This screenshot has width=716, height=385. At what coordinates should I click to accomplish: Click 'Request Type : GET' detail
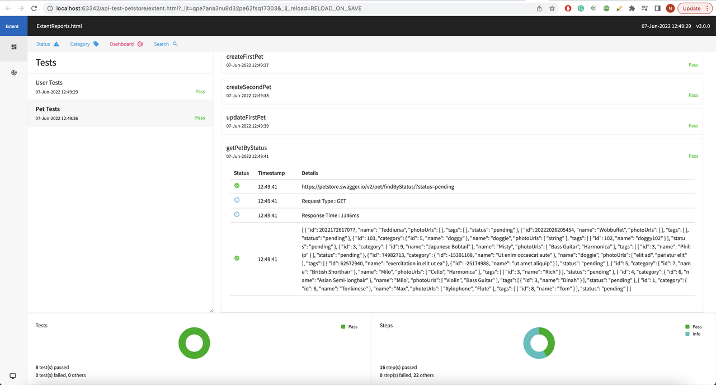[324, 201]
